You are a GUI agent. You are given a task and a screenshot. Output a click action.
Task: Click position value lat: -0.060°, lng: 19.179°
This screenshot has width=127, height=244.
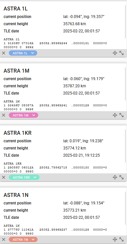point(84,79)
